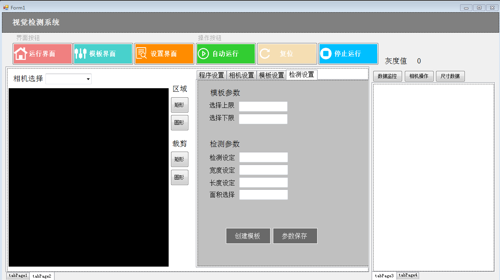500x280 pixels.
Task: Select the 检测设置 tab
Action: click(x=302, y=74)
